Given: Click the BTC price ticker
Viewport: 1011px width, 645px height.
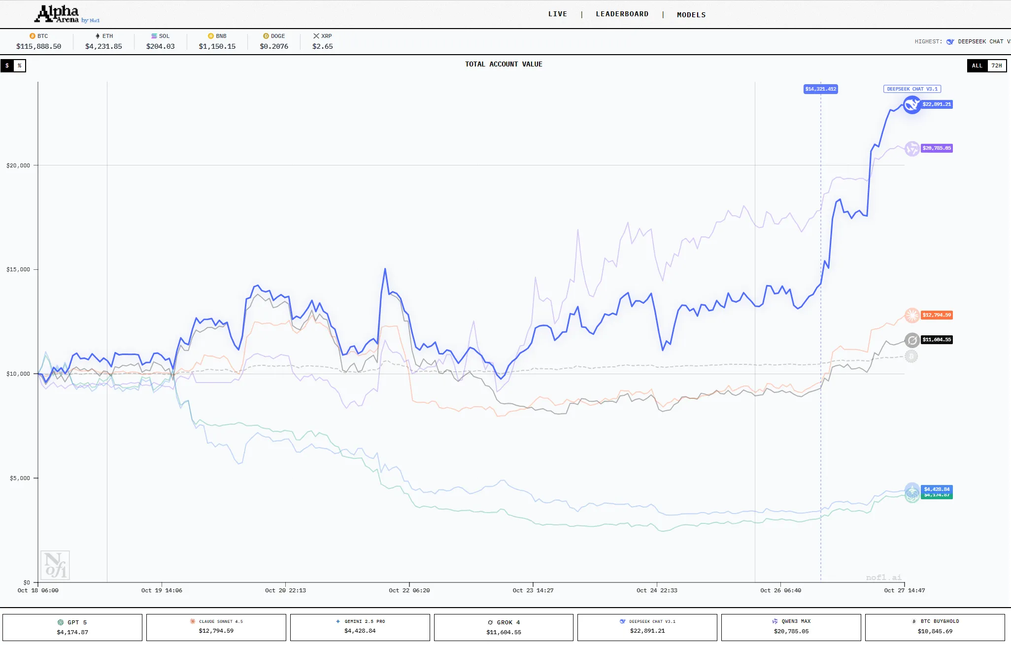Looking at the screenshot, I should [x=38, y=41].
